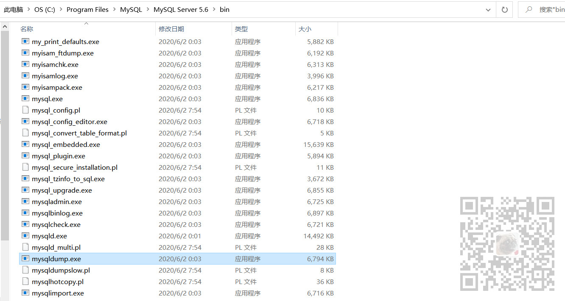Expand the chevron after MySQL Server 5.6
The width and height of the screenshot is (565, 301).
(214, 9)
